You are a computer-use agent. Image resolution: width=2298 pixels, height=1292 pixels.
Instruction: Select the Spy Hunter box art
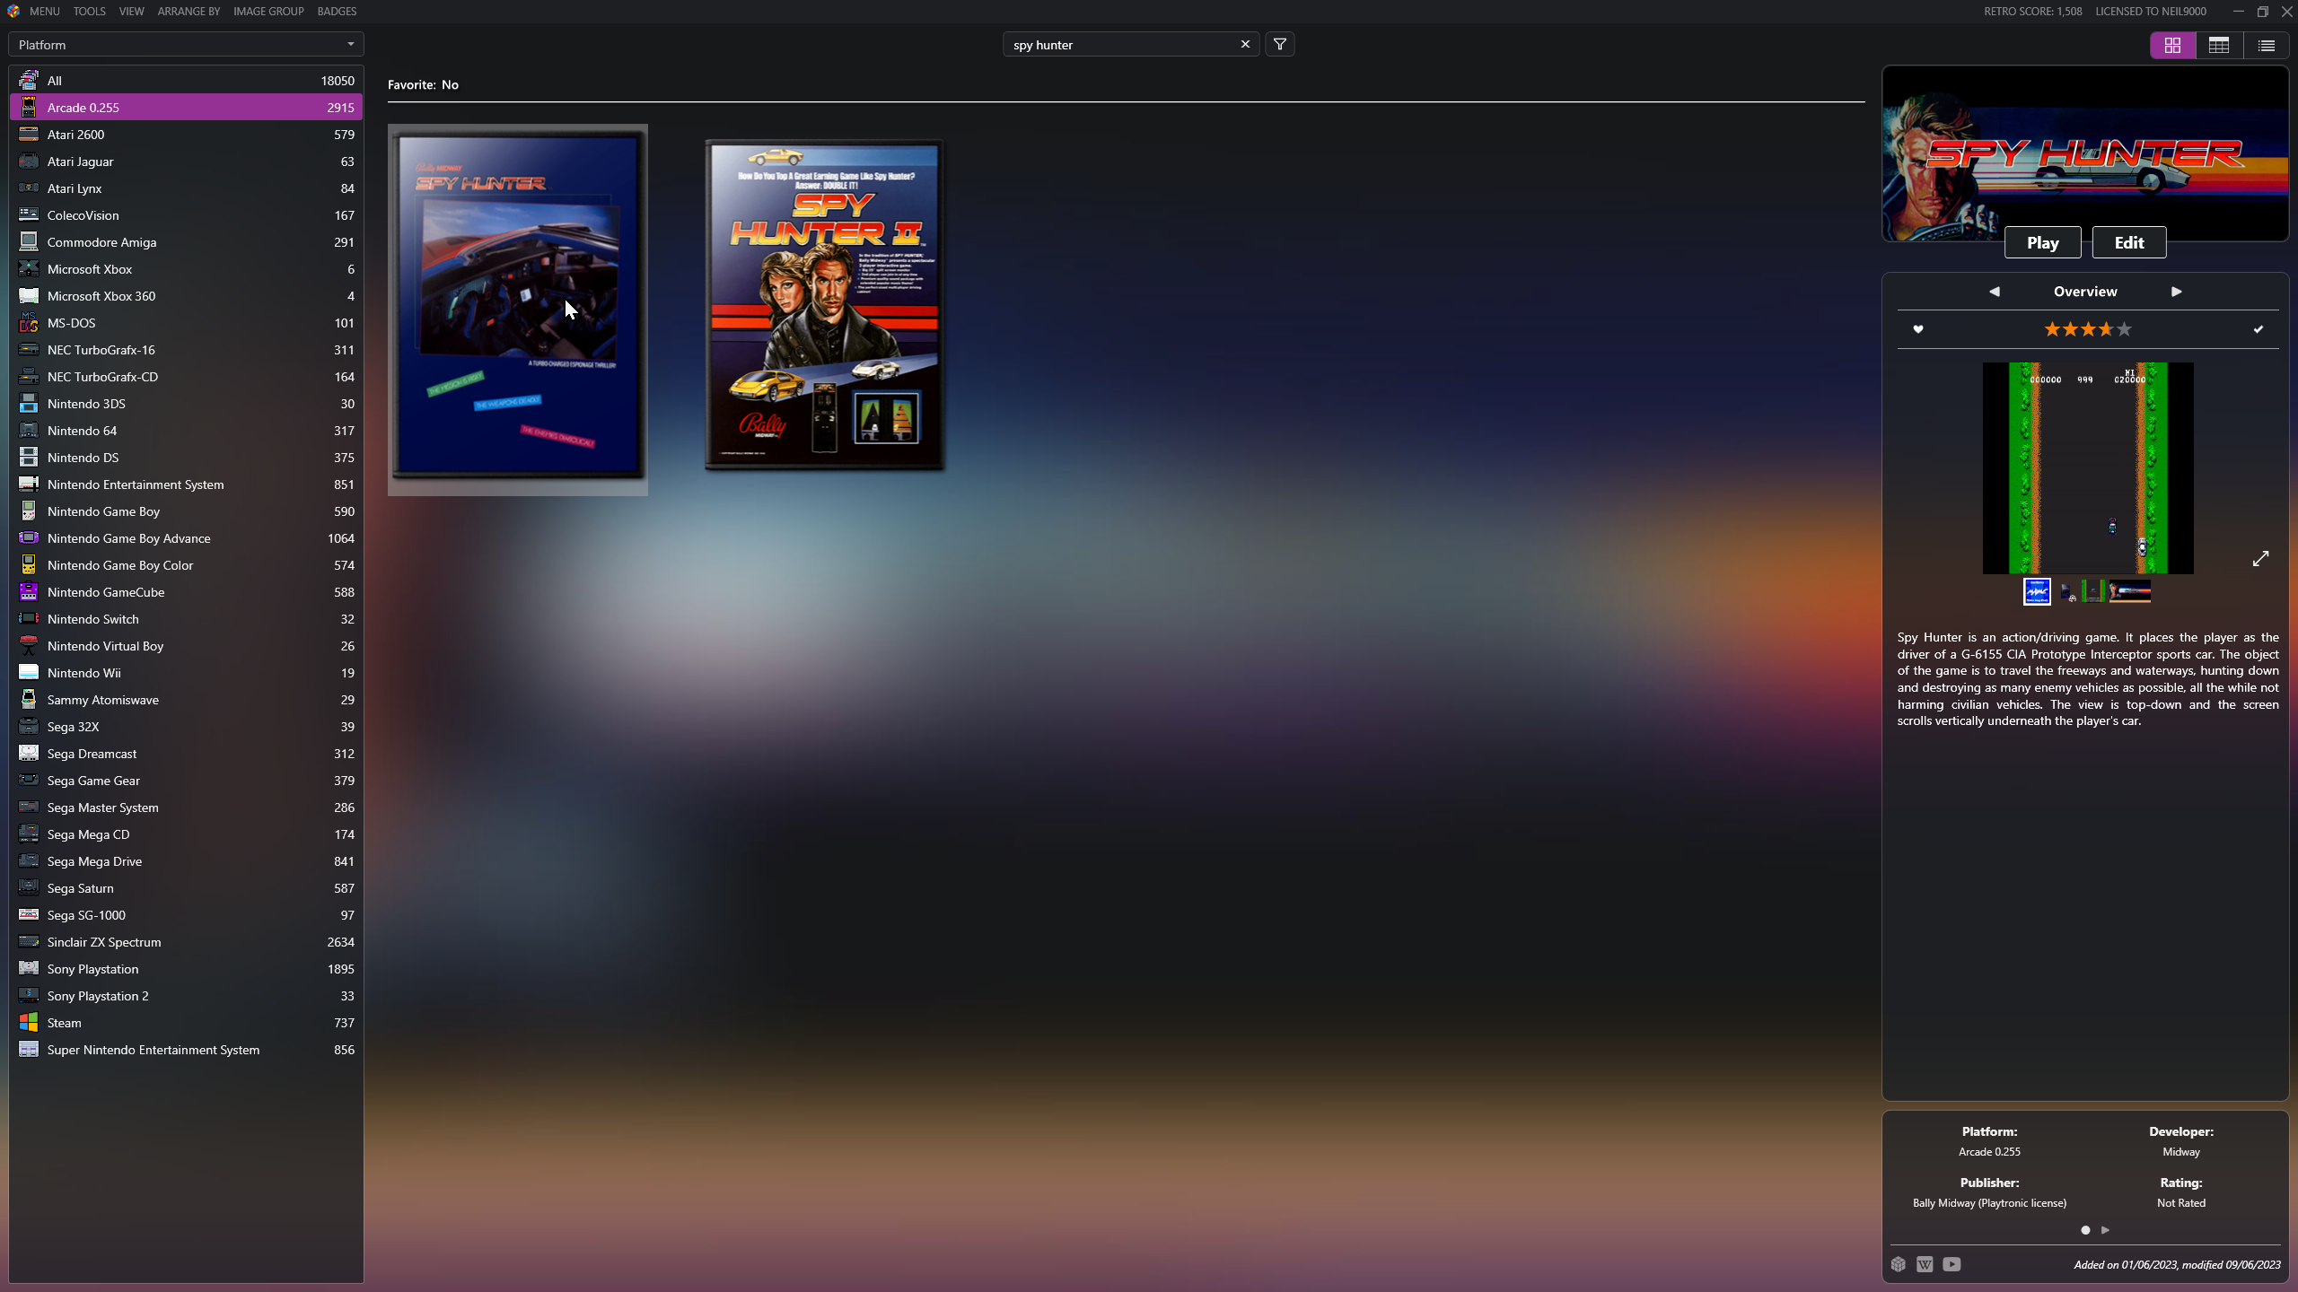(518, 310)
